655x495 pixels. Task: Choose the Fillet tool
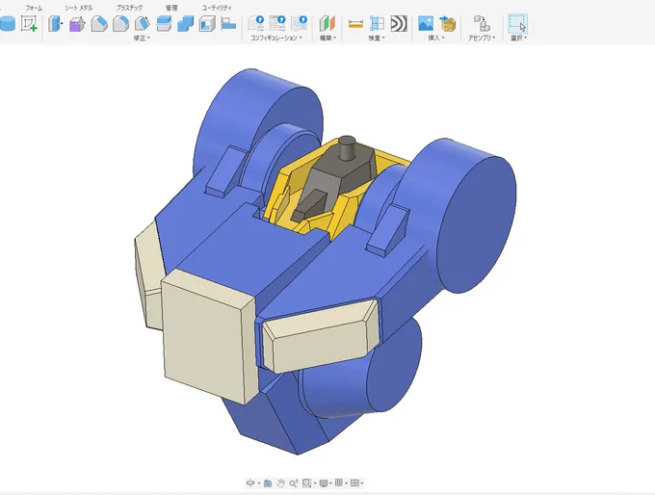(x=120, y=24)
